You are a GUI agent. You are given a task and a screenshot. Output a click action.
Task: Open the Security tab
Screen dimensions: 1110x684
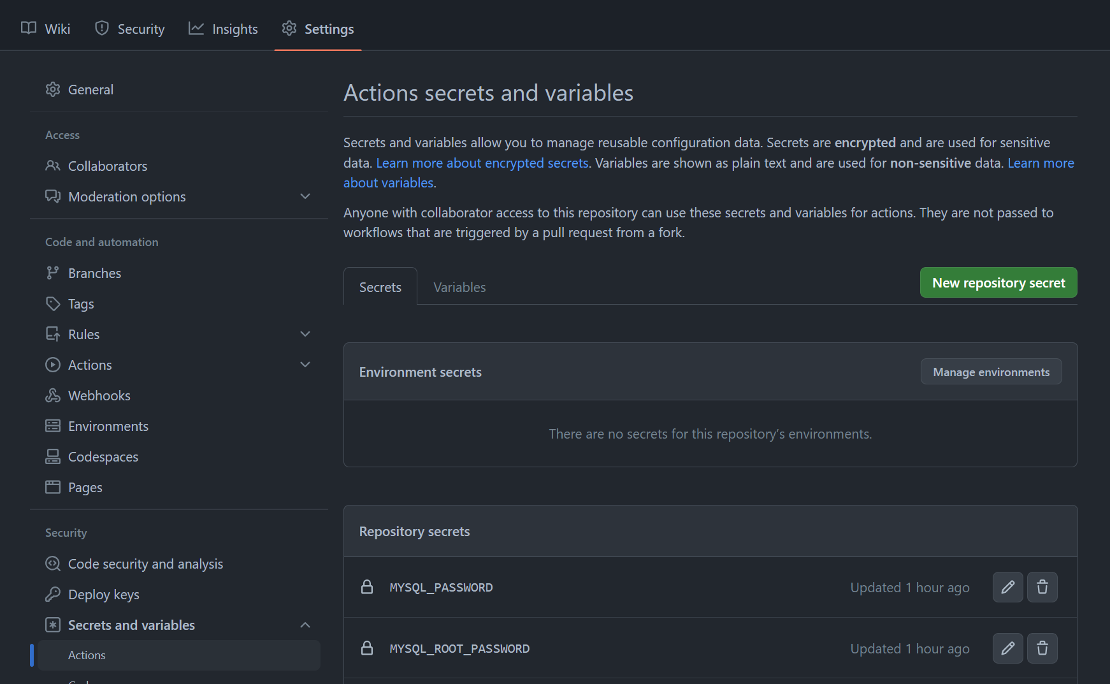[x=129, y=29]
